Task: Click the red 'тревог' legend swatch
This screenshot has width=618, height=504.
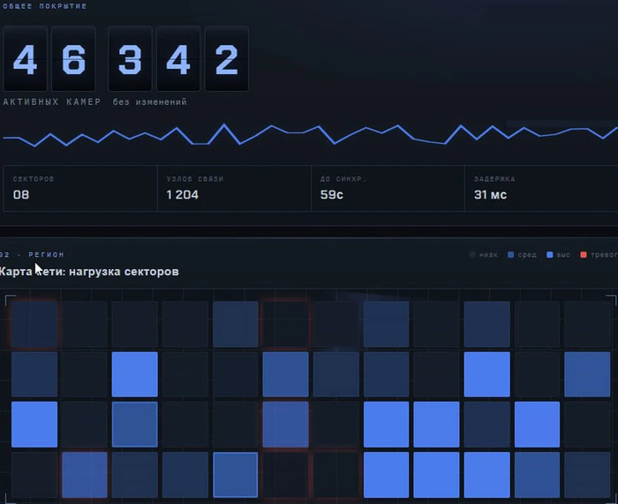Action: pos(584,254)
